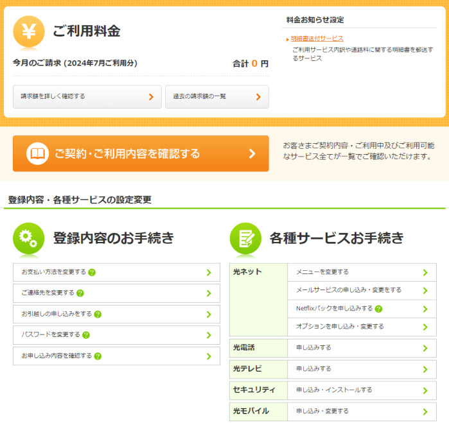Click help icon beside パスワードを変更する

click(86, 335)
